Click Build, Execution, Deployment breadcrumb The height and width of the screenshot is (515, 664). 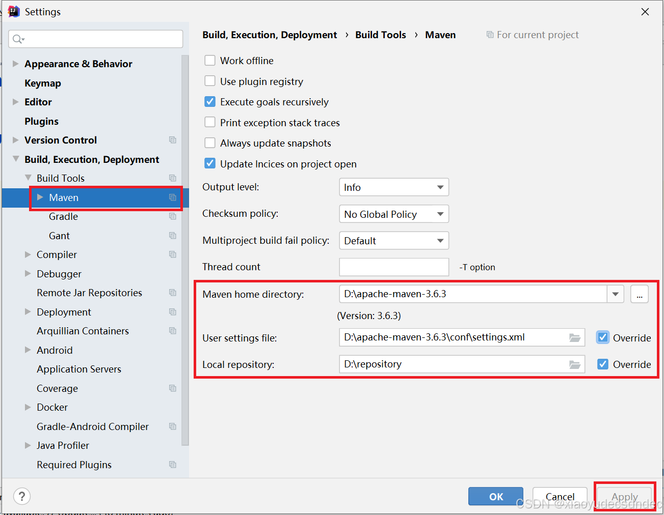point(270,35)
